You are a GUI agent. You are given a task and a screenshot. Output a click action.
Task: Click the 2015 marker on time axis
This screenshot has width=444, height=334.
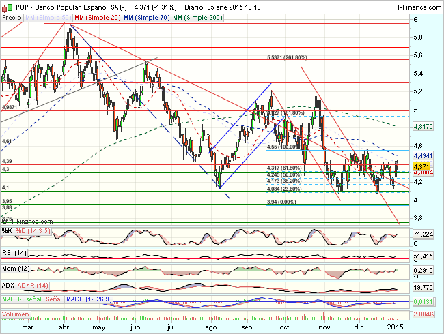coord(396,327)
